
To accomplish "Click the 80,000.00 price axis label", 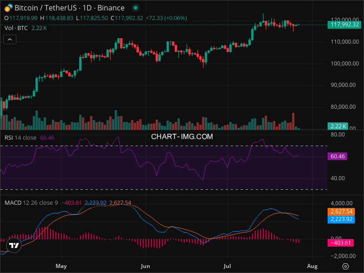I will coord(343,107).
